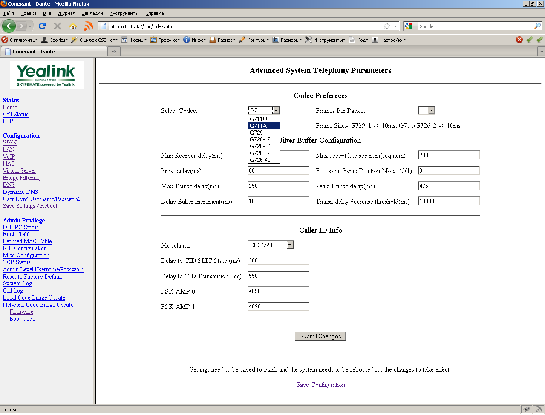Click the Yealink logo image
545x415 pixels.
46,75
